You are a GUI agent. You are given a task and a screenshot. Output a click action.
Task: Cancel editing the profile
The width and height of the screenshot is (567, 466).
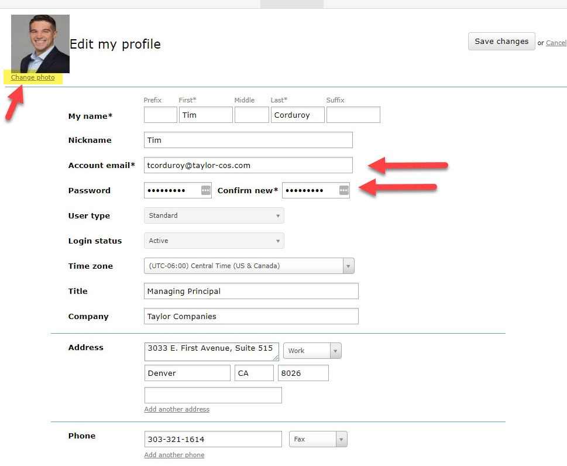(556, 43)
